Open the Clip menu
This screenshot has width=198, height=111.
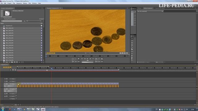(x=14, y=3)
